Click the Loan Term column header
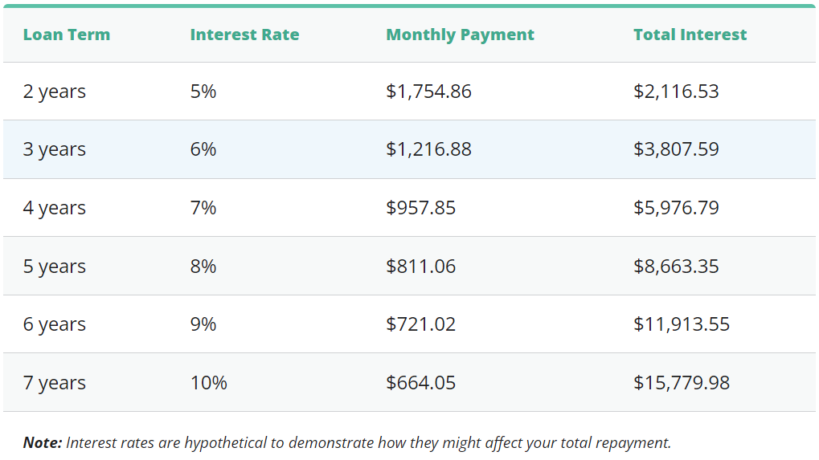 (x=66, y=35)
